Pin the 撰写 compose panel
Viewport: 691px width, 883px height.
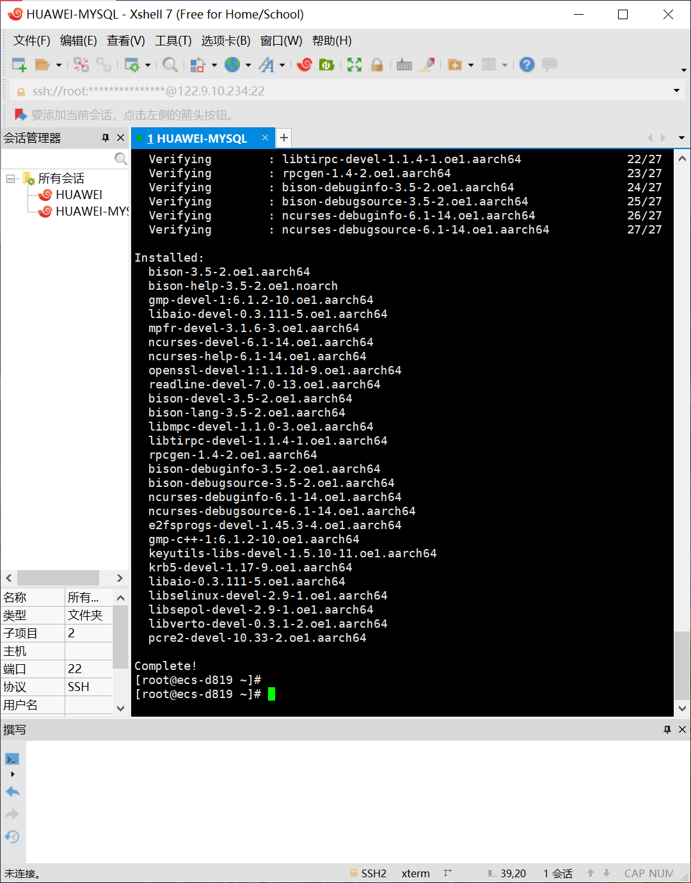[667, 729]
